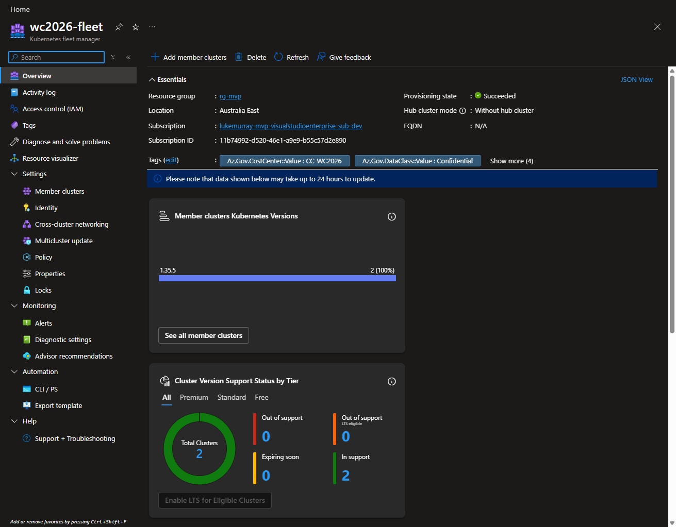Collapse the Essentials section
The height and width of the screenshot is (527, 676).
pos(152,80)
